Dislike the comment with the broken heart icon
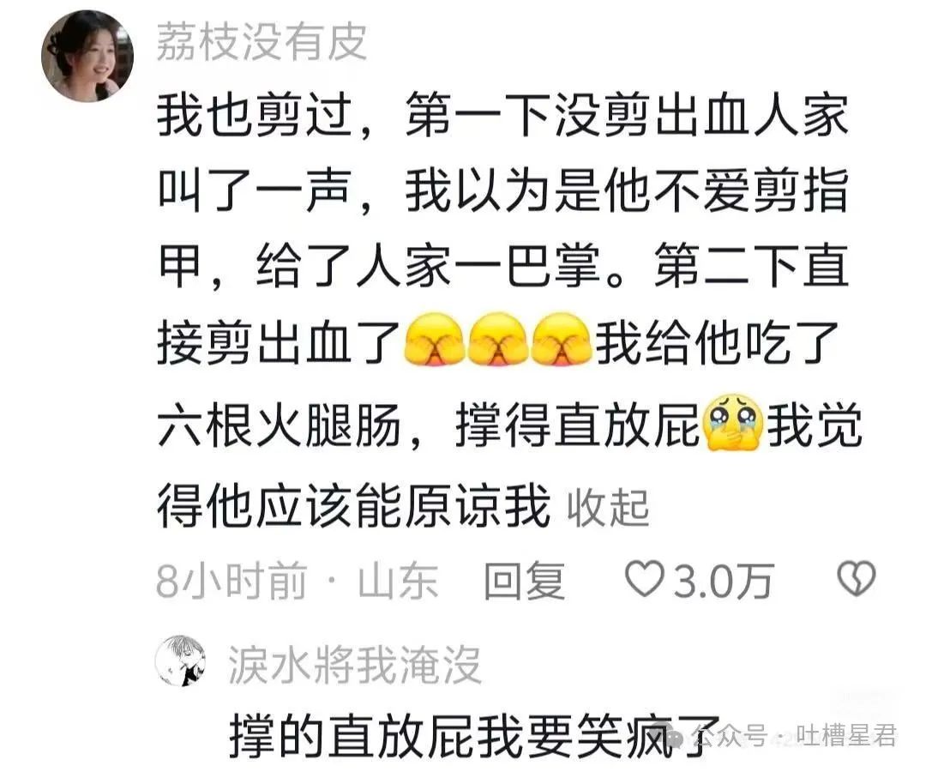This screenshot has height=772, width=926. (x=857, y=579)
